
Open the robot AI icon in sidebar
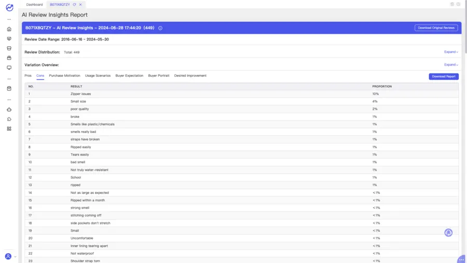[x=9, y=110]
